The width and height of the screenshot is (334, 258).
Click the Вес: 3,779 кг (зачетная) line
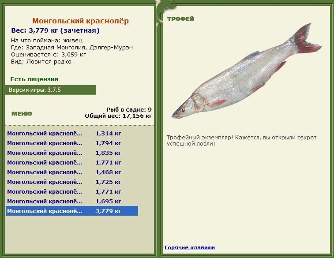pos(56,30)
